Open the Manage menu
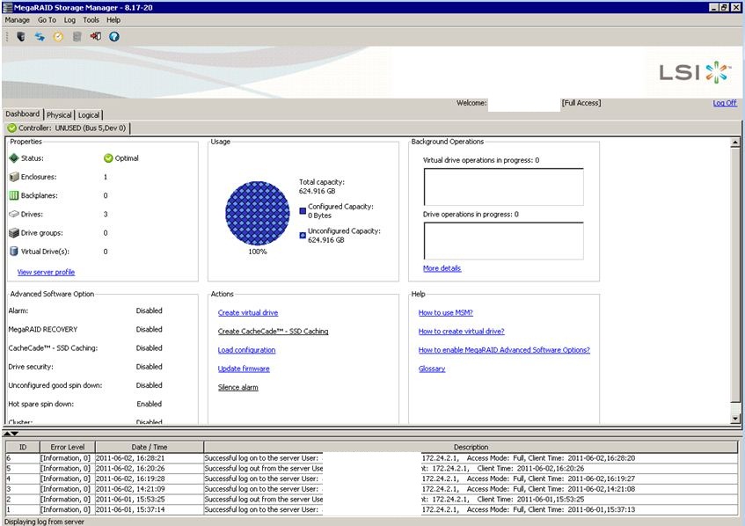745x526 pixels. (17, 20)
